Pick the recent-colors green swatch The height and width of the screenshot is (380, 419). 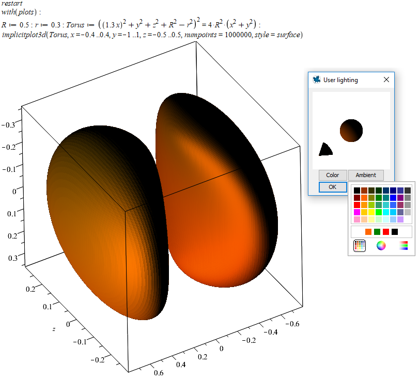point(377,232)
